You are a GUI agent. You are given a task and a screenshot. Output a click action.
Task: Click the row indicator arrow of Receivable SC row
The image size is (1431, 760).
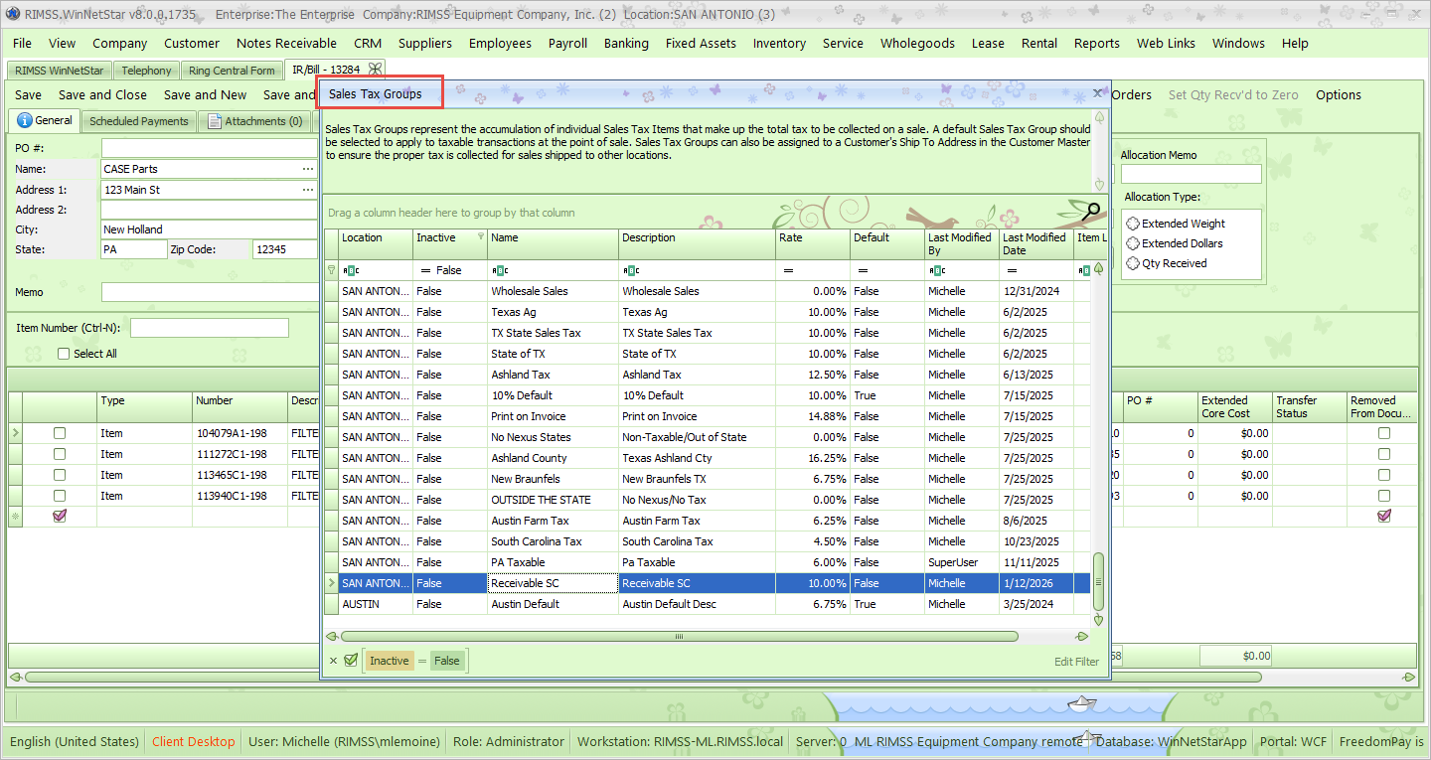331,583
